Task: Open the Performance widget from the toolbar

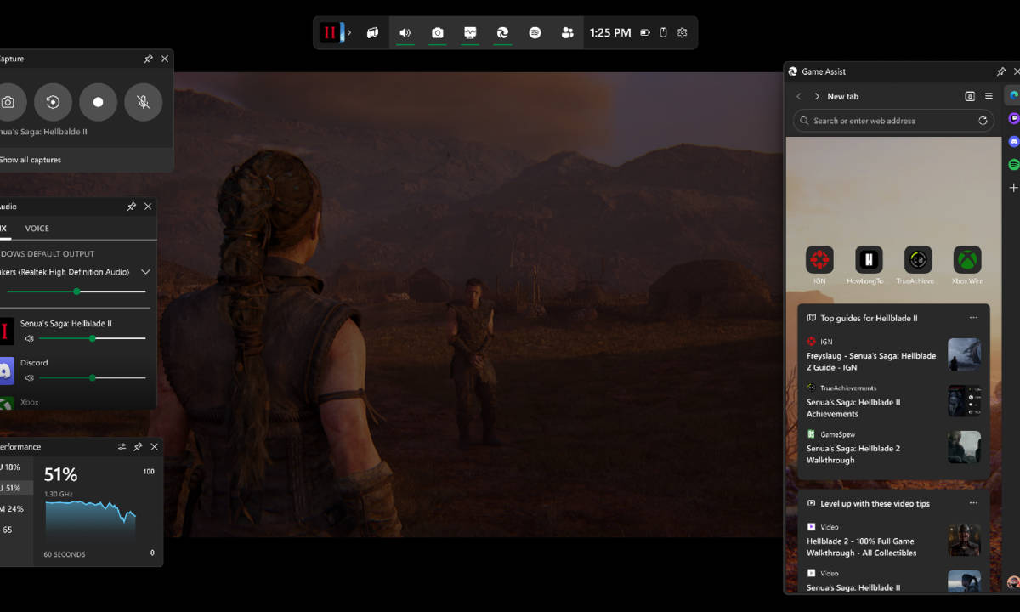Action: pos(470,32)
